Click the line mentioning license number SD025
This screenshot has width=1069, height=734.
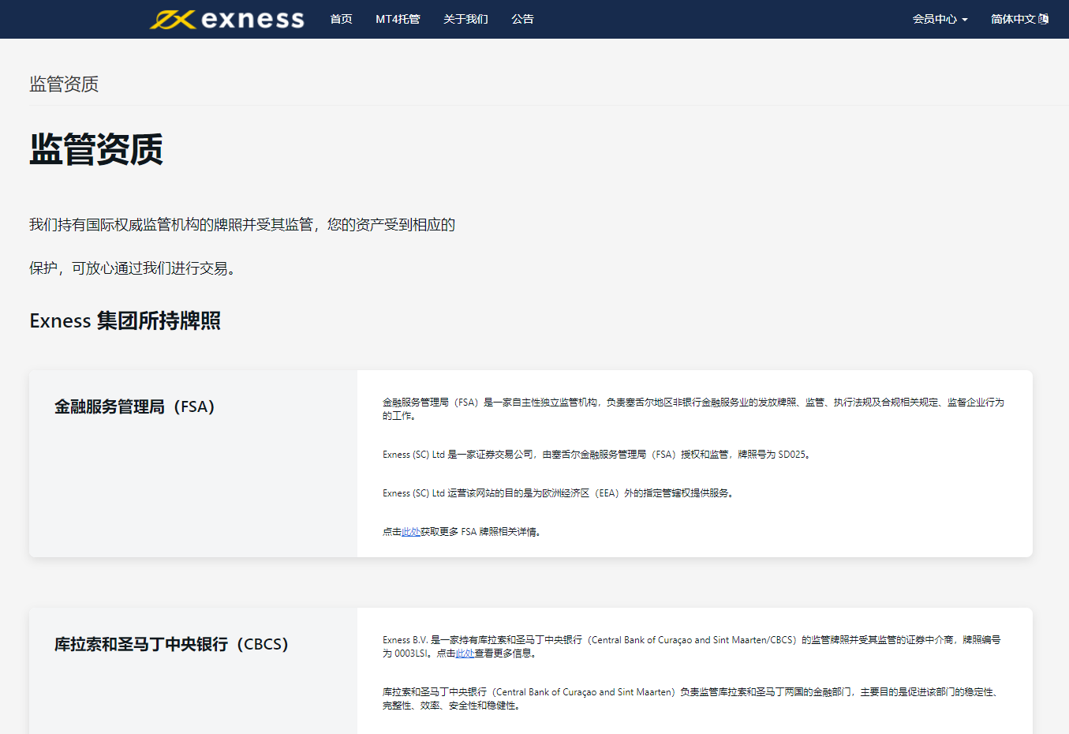596,455
